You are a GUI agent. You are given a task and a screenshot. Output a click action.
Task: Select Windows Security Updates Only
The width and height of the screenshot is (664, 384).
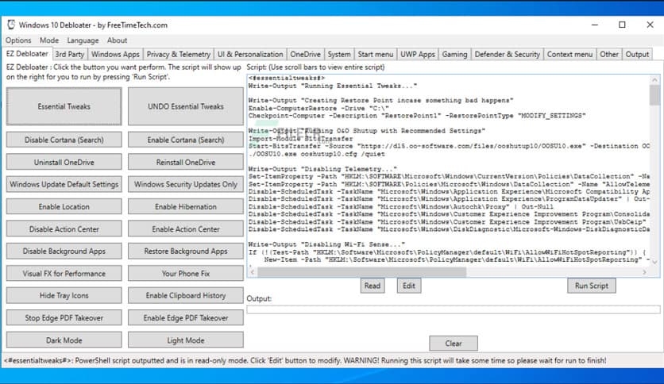(186, 184)
